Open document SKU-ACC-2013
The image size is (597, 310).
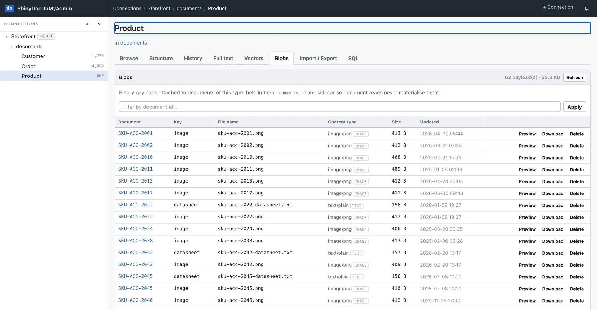point(135,181)
